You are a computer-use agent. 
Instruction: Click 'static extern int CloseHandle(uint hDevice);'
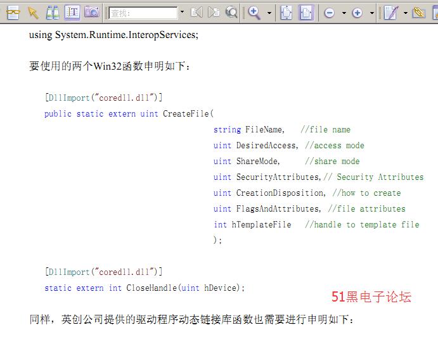(x=145, y=288)
